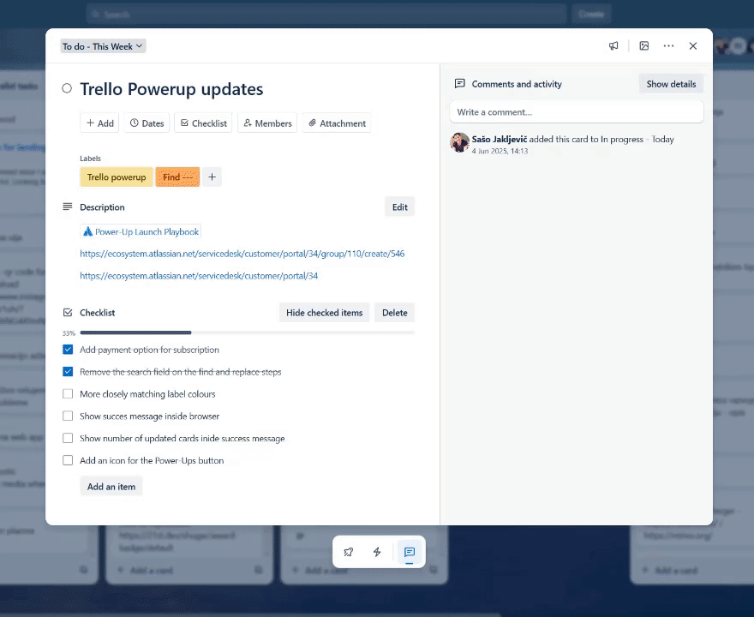Click 'Hide checked items'

coord(324,313)
